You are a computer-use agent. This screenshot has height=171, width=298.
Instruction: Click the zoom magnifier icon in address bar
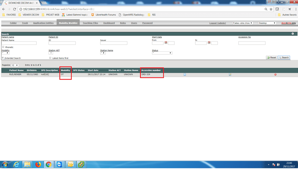pos(266,9)
